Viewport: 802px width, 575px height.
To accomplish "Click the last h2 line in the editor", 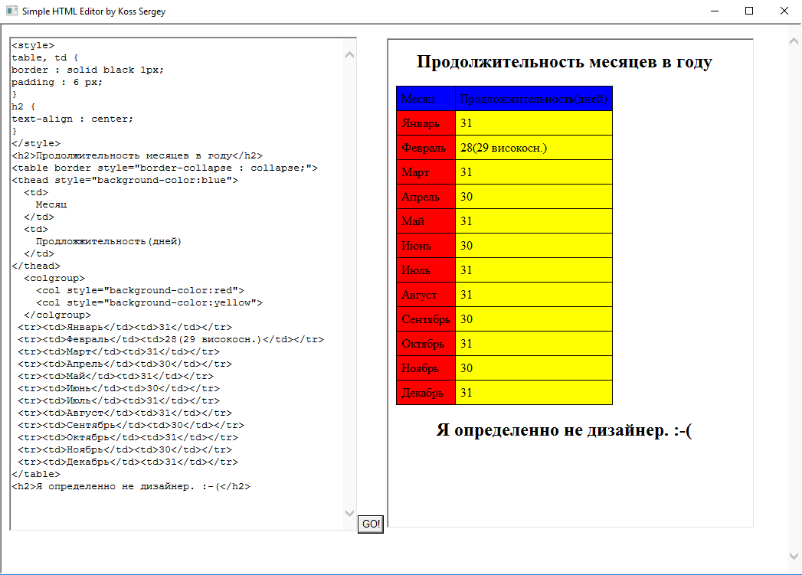I will (x=131, y=487).
